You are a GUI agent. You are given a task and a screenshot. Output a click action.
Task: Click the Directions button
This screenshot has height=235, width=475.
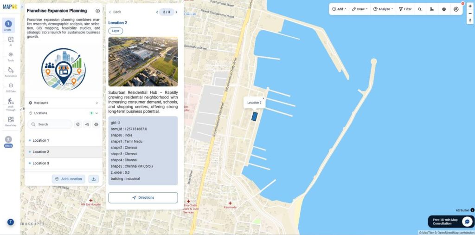tap(143, 198)
